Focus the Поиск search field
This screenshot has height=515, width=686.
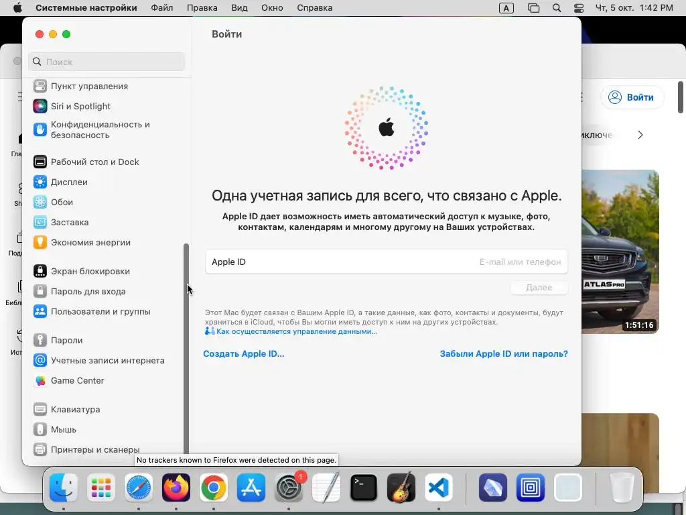[107, 62]
